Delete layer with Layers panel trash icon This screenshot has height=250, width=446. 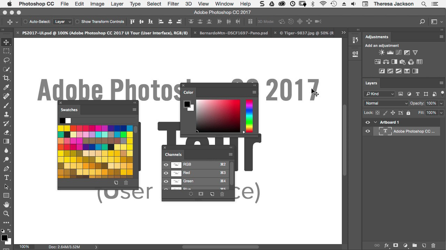[433, 245]
